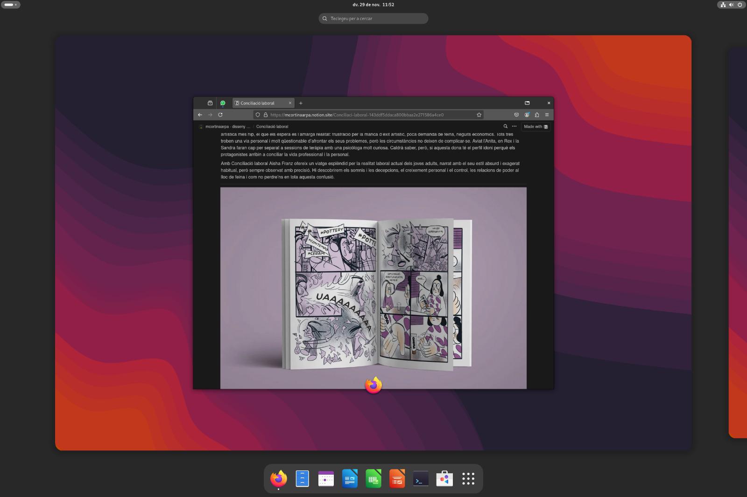Select the Conciliació laboral browser tab
The width and height of the screenshot is (747, 497).
point(263,103)
